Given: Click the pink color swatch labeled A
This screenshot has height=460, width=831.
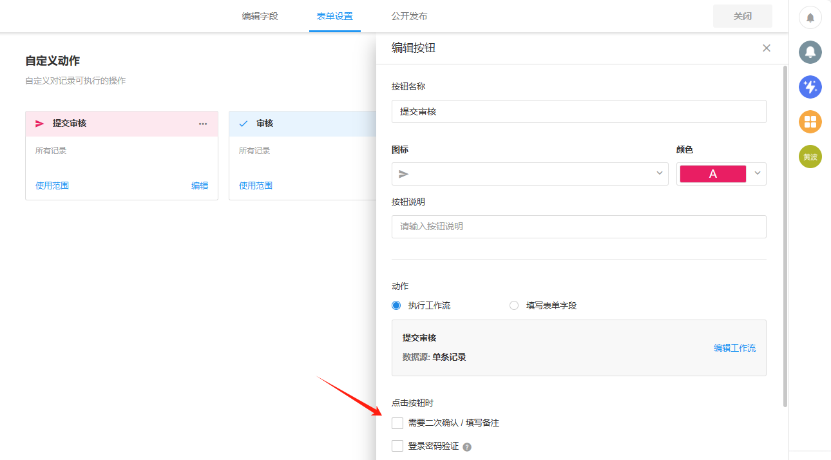Looking at the screenshot, I should (x=712, y=174).
